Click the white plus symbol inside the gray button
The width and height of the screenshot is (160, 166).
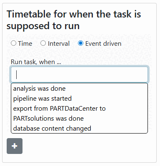click(x=15, y=146)
